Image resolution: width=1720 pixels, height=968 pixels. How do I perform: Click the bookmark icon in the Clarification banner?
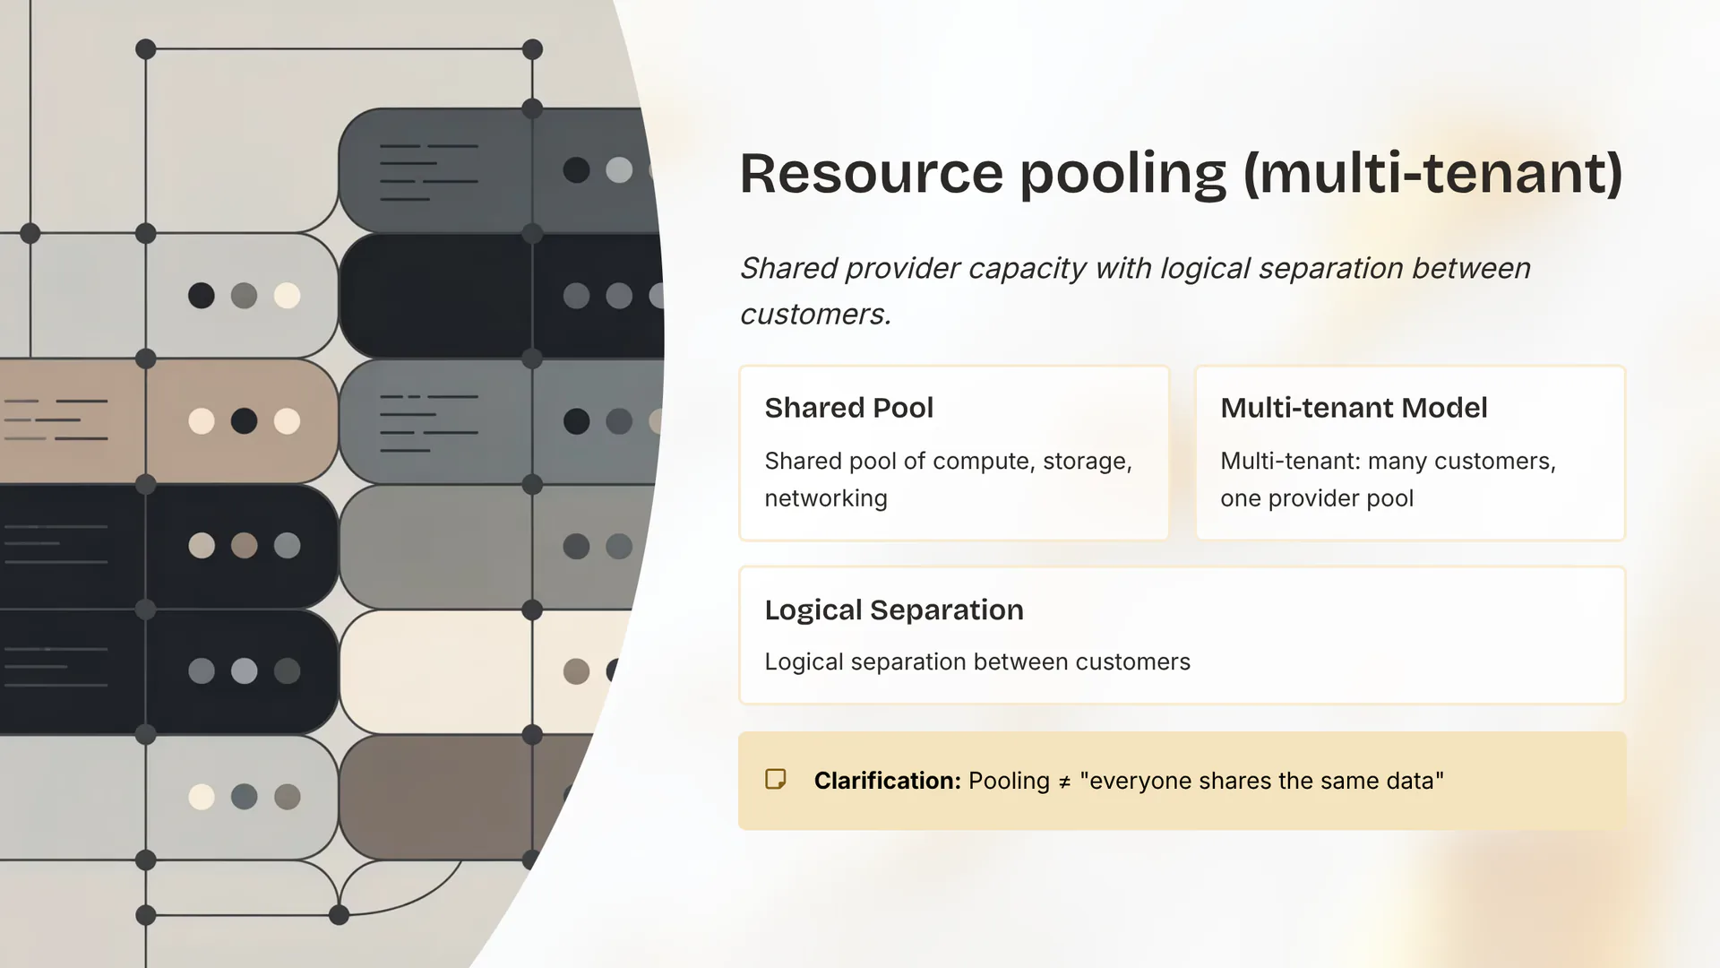[x=776, y=780]
